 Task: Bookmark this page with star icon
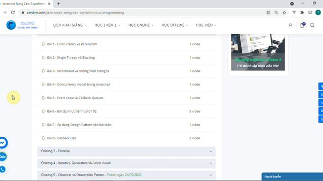pyautogui.click(x=284, y=13)
